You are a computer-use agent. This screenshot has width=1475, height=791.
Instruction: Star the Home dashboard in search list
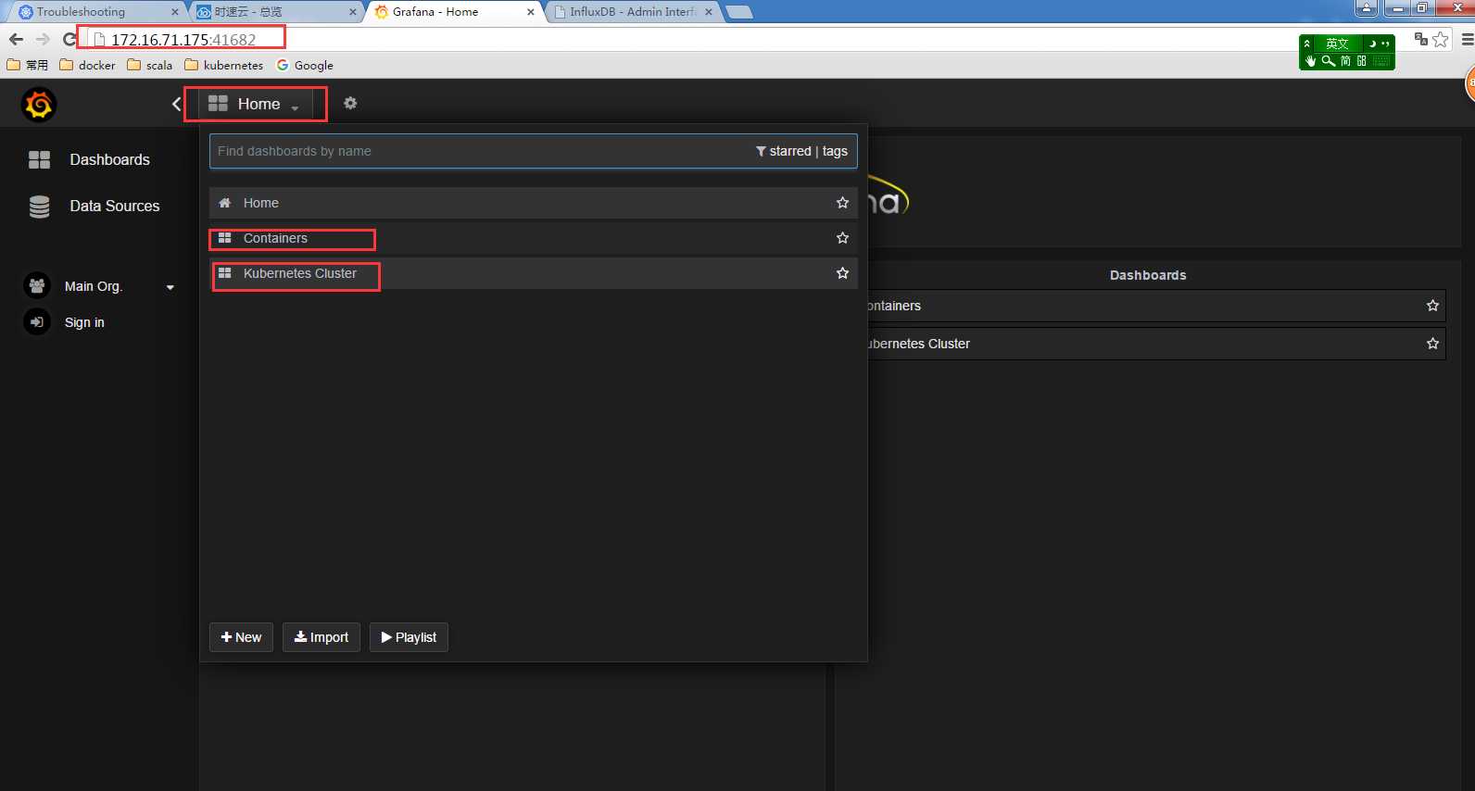click(842, 203)
